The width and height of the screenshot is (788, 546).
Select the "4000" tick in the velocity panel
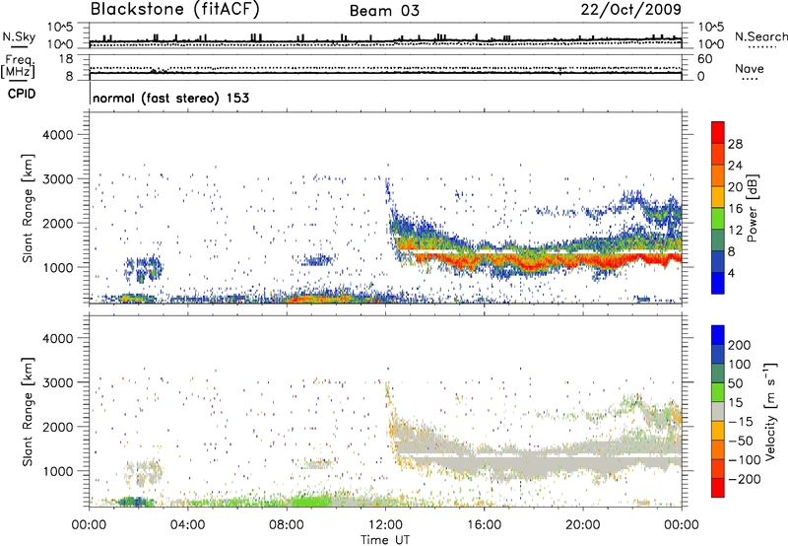tap(58, 338)
